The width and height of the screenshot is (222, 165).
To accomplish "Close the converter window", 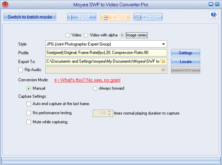I will click(x=217, y=5).
